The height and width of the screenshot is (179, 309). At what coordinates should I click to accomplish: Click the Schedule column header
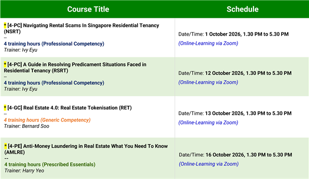[x=242, y=9]
